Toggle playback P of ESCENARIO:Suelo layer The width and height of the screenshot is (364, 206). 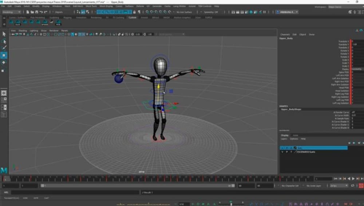287,152
